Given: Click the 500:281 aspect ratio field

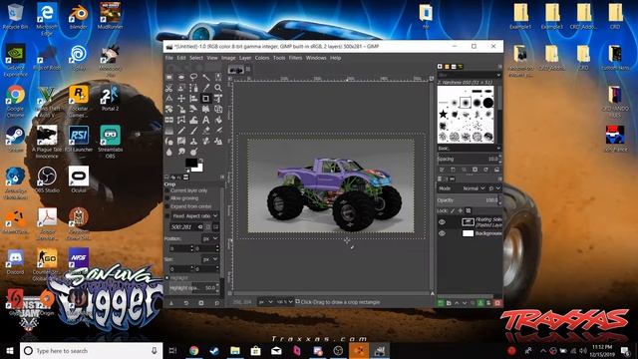Looking at the screenshot, I should [x=186, y=226].
